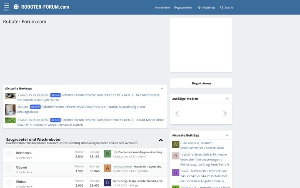Collapse the Zufällige Medien box

[227, 99]
